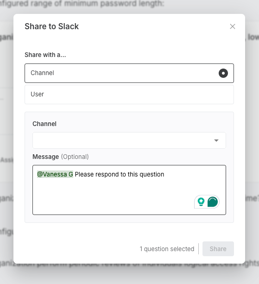The width and height of the screenshot is (259, 284).
Task: Click the (Optional) hint text
Action: coord(75,157)
